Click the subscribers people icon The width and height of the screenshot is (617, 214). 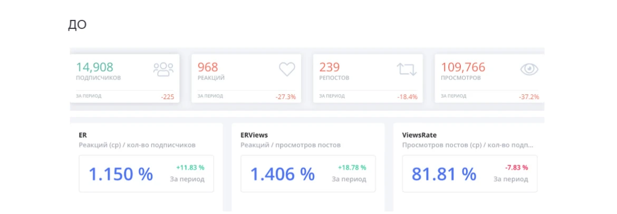pyautogui.click(x=163, y=69)
